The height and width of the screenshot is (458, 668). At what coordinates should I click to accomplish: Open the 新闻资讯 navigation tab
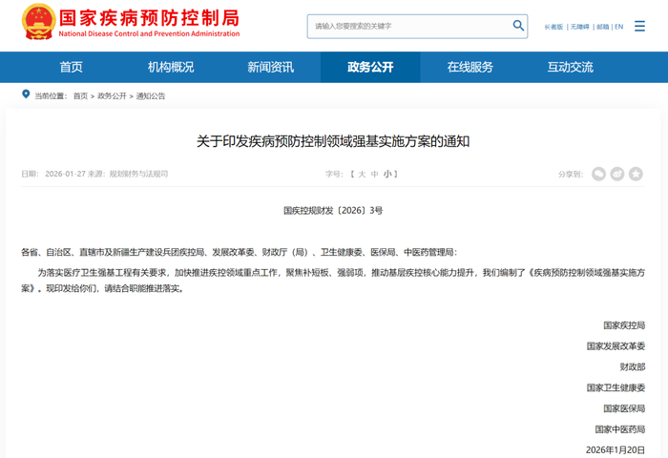point(270,67)
